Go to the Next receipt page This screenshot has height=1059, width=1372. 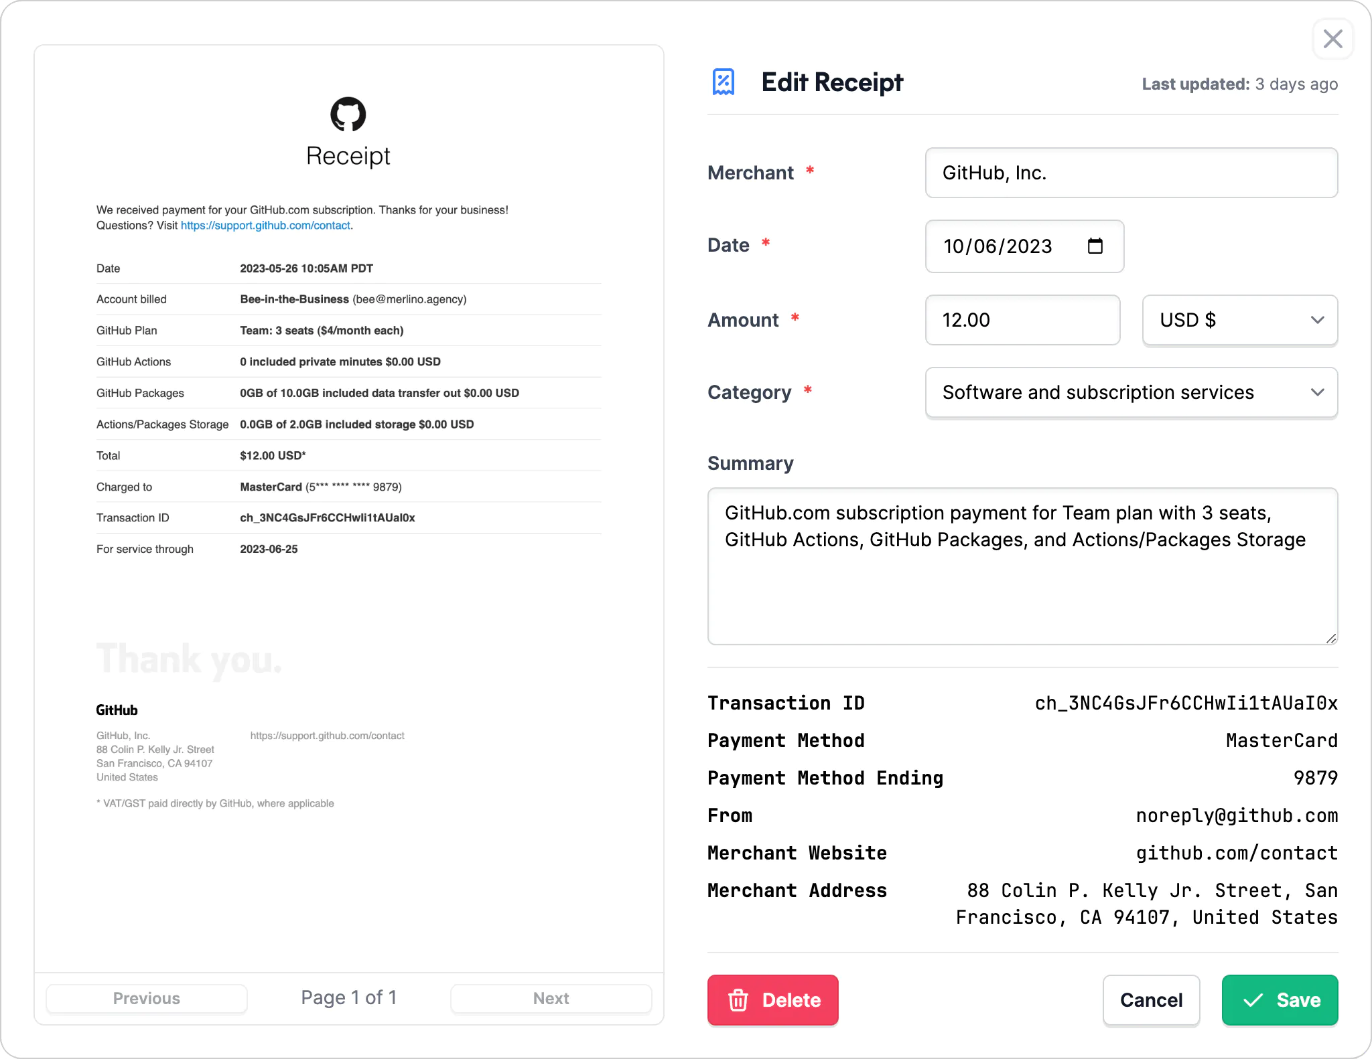[x=551, y=998]
